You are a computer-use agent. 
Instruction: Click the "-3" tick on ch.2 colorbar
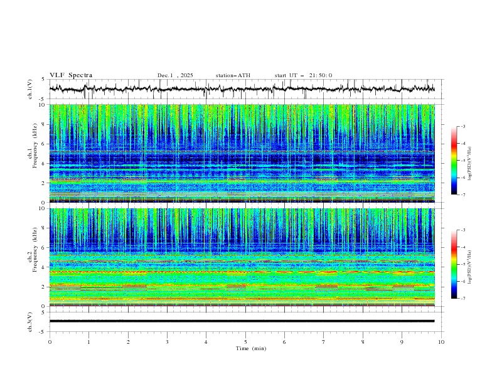point(463,230)
